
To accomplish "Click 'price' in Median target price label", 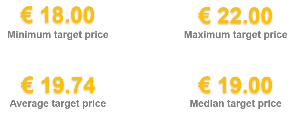I will coord(269,104).
